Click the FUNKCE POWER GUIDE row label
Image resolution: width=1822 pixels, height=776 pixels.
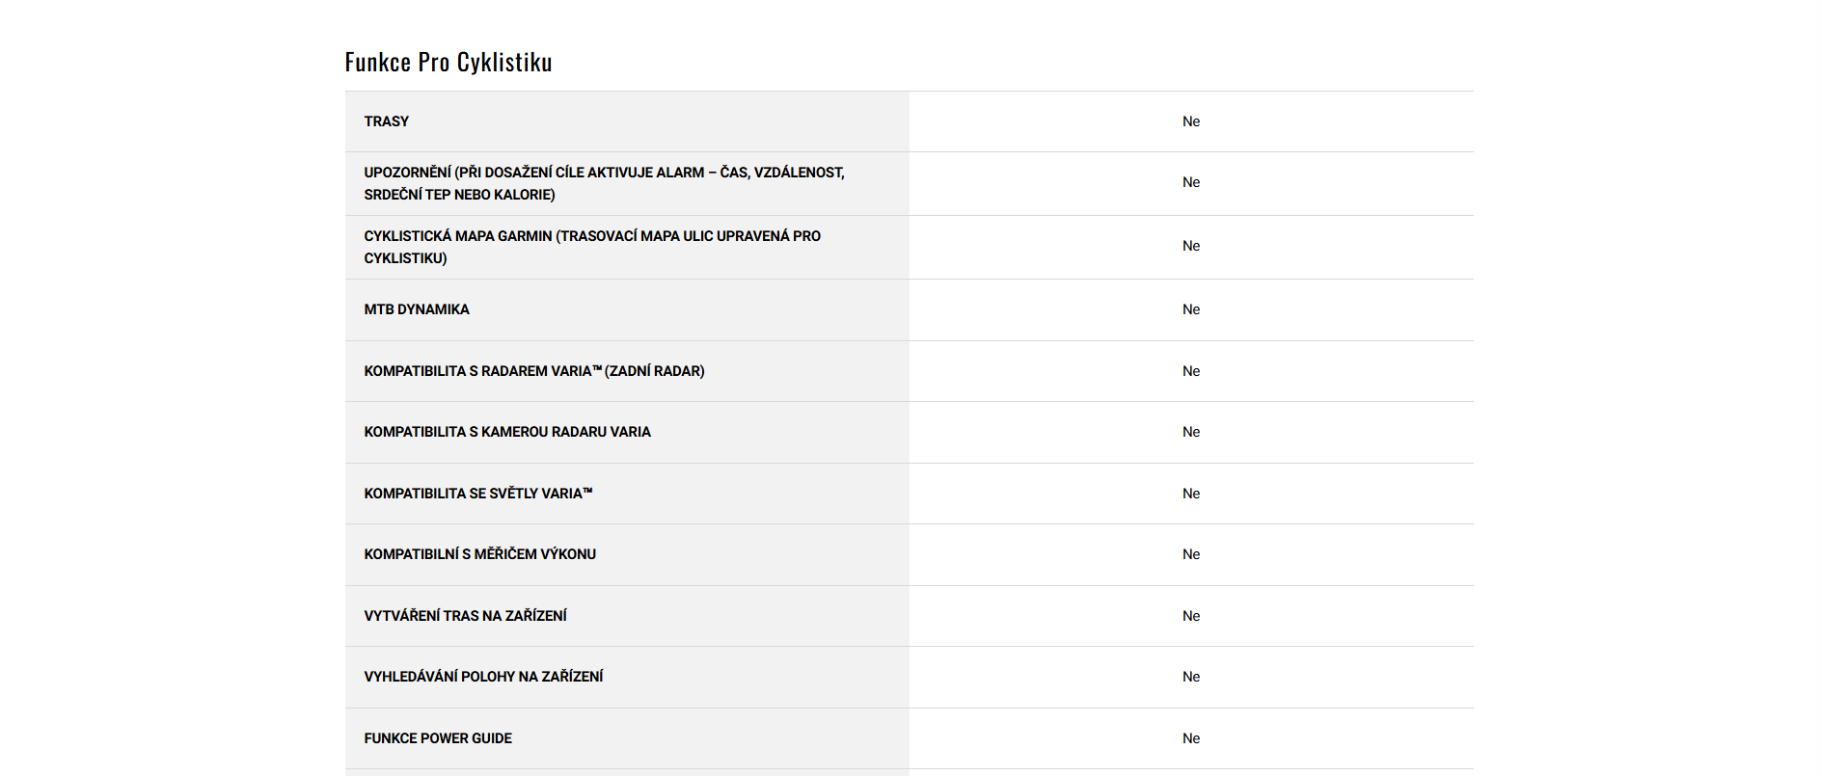click(438, 738)
